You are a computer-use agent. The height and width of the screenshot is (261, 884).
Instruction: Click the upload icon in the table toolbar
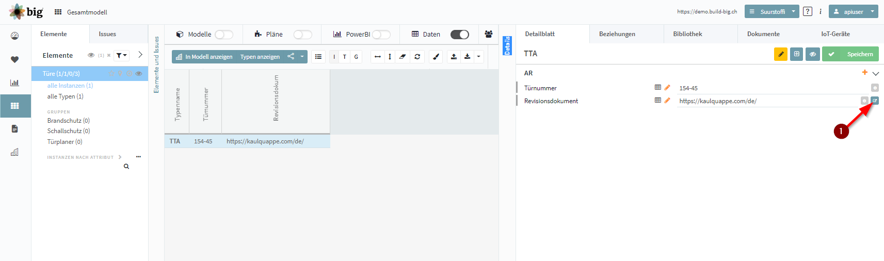(x=454, y=57)
